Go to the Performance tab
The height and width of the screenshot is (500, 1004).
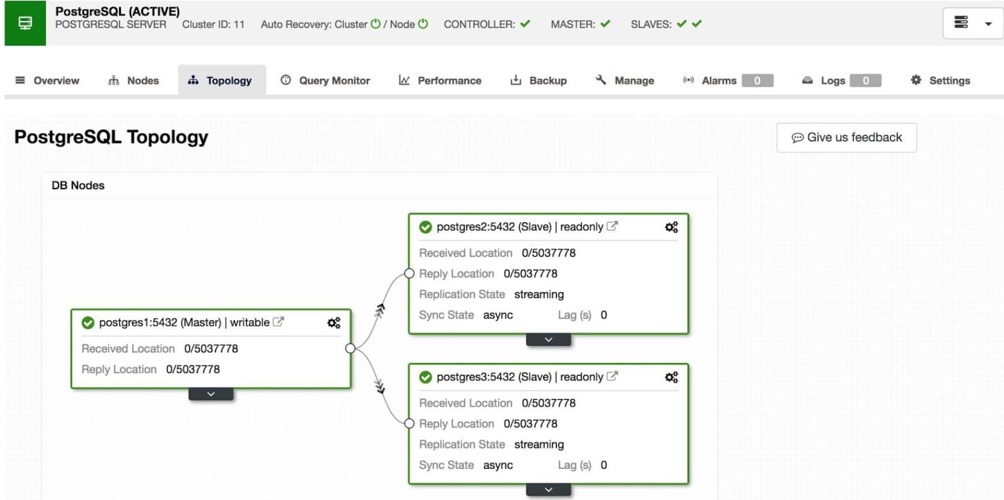pos(440,80)
